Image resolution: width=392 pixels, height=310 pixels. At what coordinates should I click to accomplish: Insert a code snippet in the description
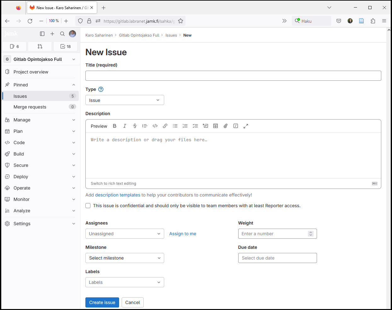[155, 126]
